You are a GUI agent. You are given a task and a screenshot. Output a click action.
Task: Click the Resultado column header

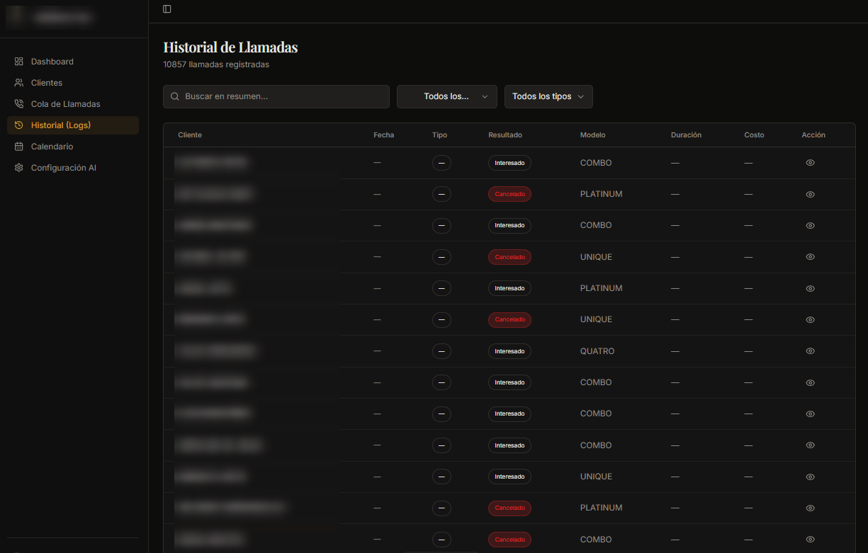[x=505, y=135]
